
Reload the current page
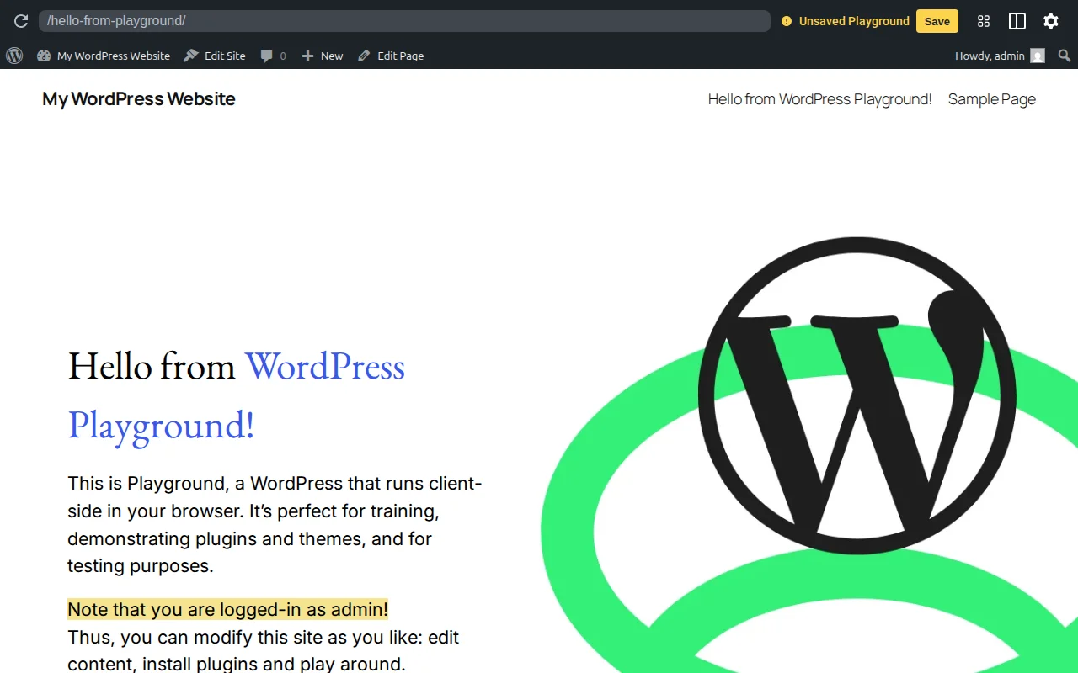(x=20, y=21)
